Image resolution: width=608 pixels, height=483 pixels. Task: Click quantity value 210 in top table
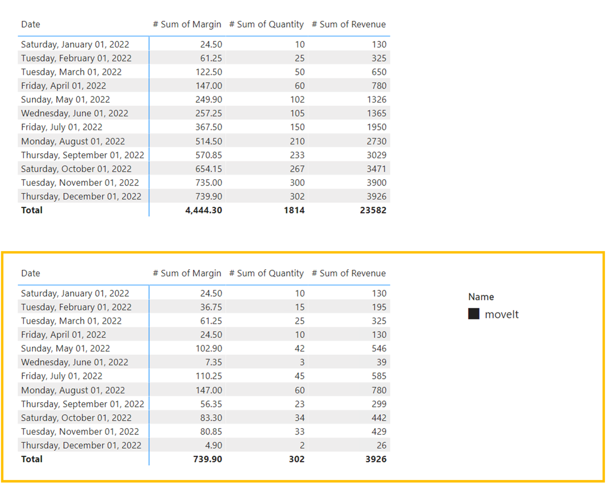pos(297,141)
